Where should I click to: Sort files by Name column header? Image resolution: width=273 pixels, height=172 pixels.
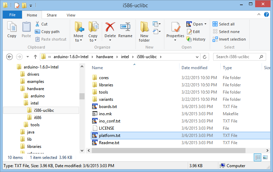pyautogui.click(x=97, y=68)
